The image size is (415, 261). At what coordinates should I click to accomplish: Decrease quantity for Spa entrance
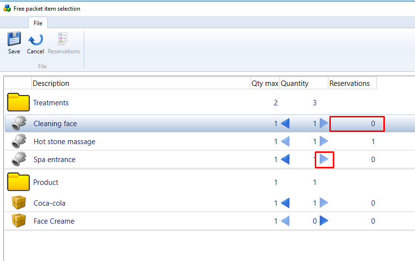pos(285,160)
